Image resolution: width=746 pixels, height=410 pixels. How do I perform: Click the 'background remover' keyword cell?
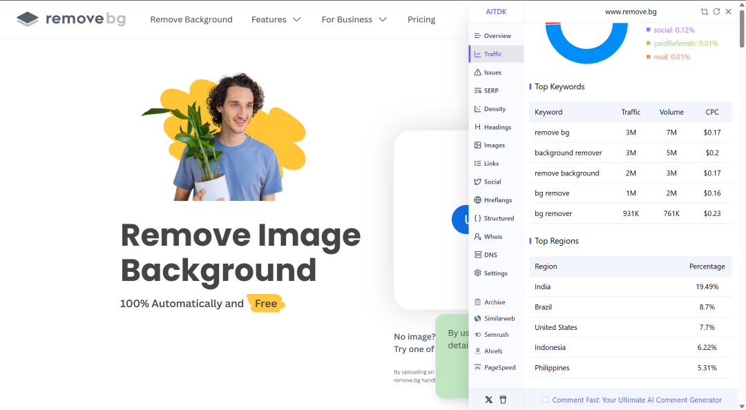568,153
